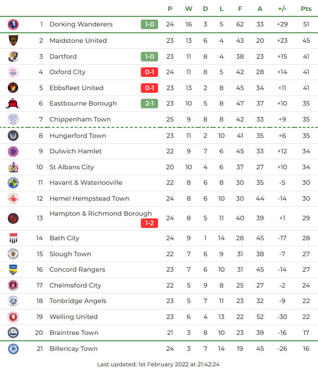Screen dimensions: 318x369
Task: Click the Eastbourne Borough club badge
Action: [x=12, y=104]
